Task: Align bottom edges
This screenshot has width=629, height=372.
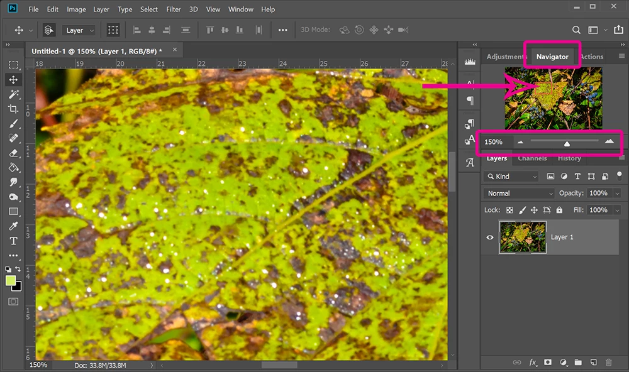Action: coord(240,30)
